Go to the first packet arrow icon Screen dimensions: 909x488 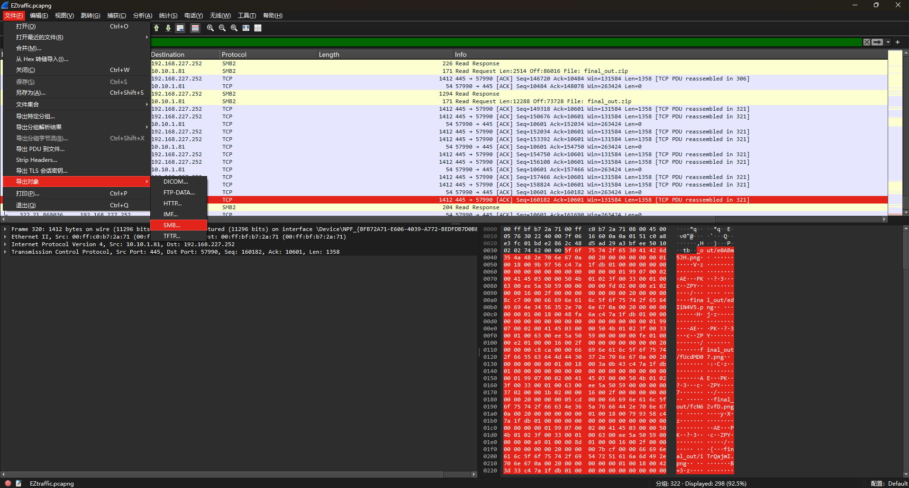click(x=156, y=28)
